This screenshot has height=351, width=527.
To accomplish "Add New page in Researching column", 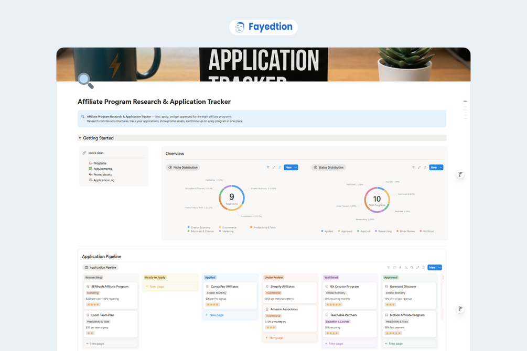I will pyautogui.click(x=111, y=344).
